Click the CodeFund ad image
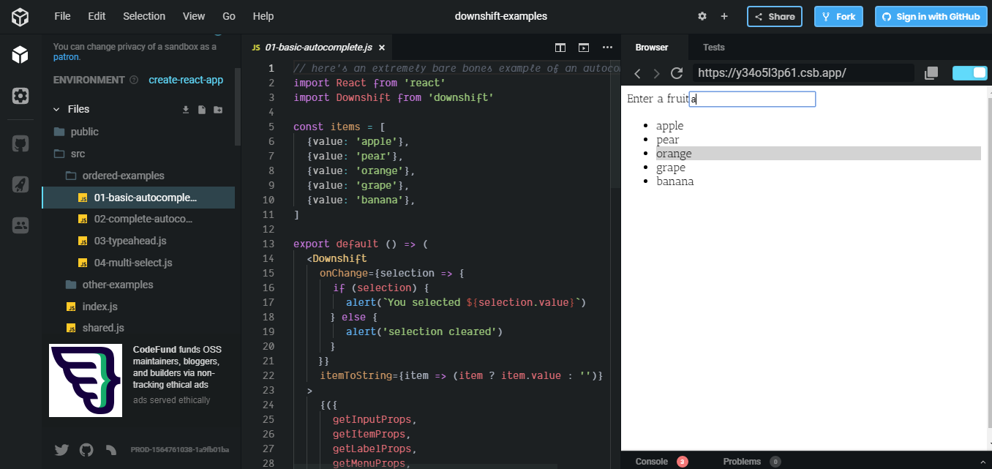This screenshot has width=992, height=469. [86, 380]
